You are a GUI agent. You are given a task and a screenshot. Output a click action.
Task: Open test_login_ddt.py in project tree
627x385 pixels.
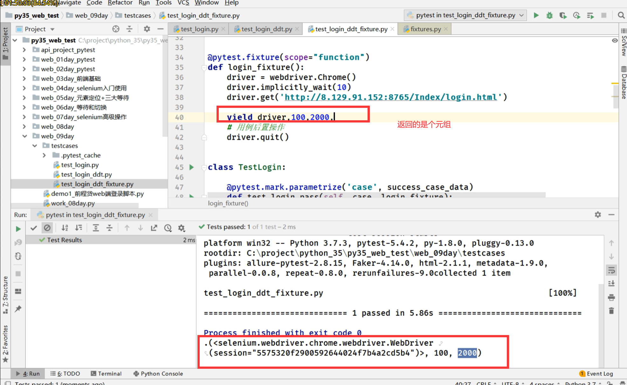click(x=86, y=174)
